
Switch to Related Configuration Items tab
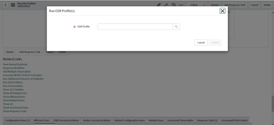130,120
